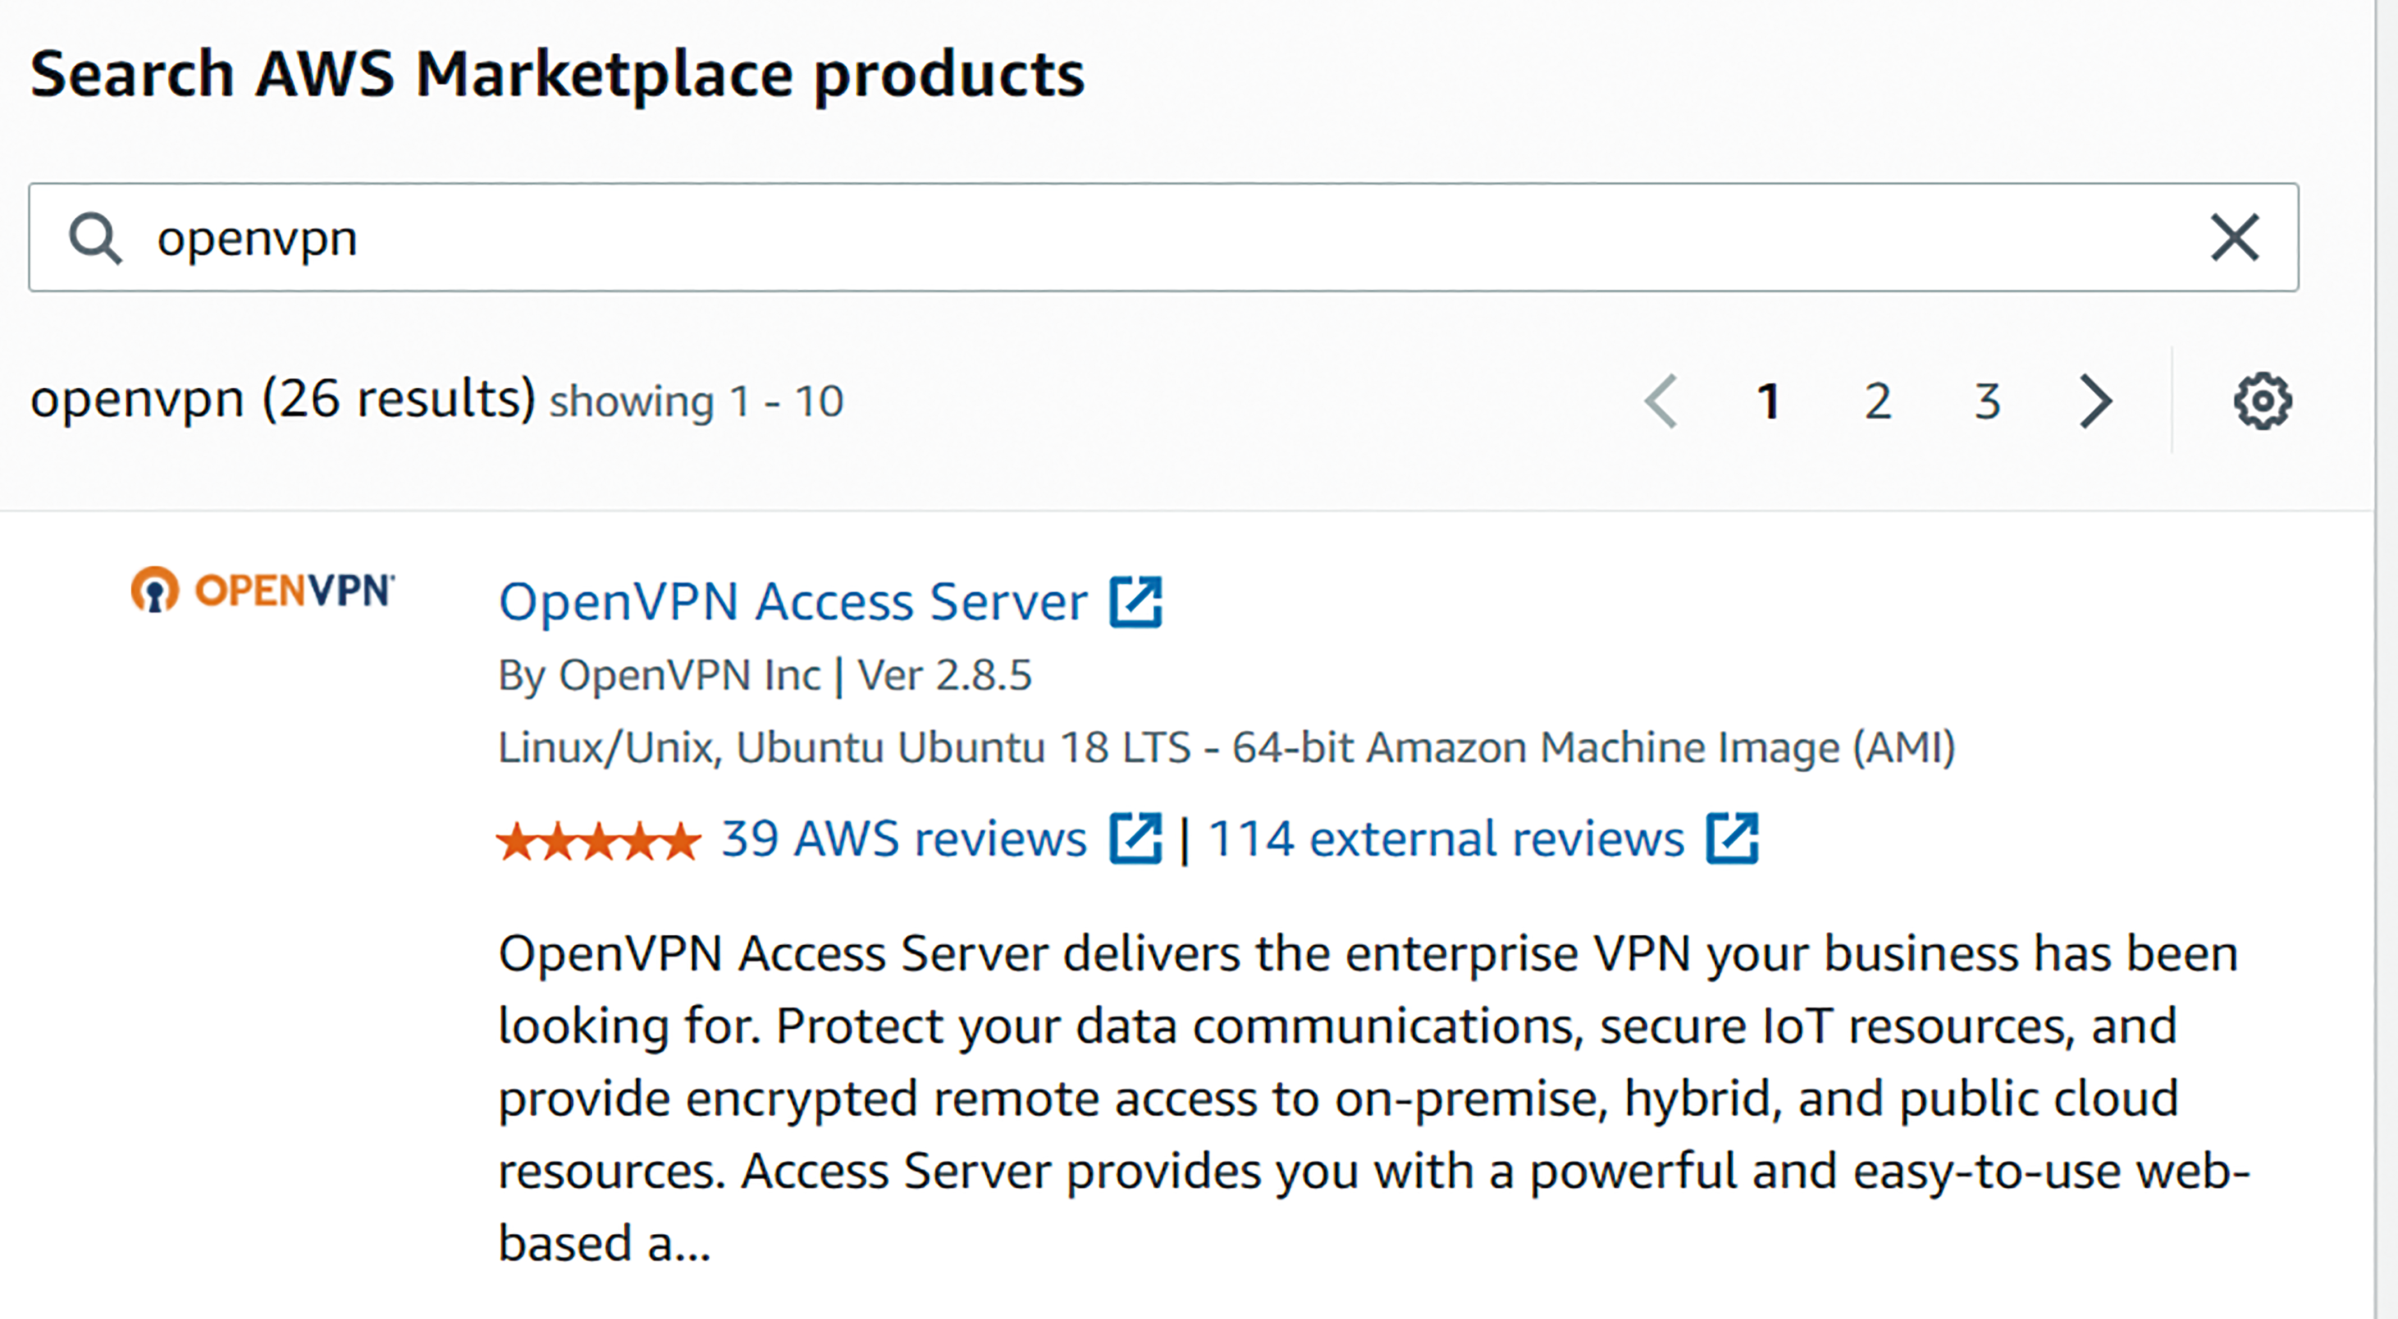
Task: Click external icon after AWS reviews
Action: [1136, 839]
